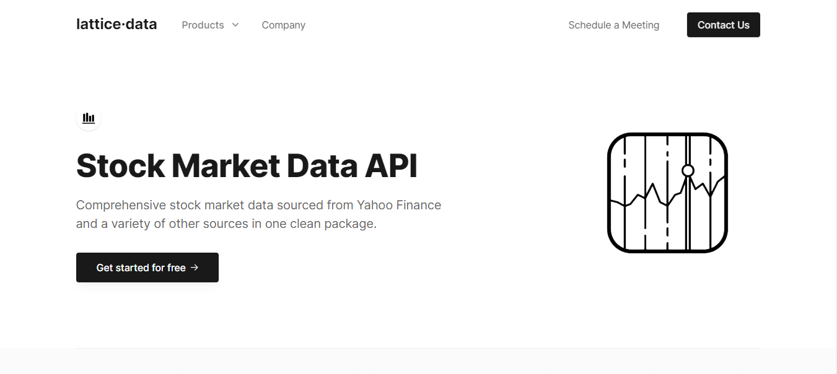Image resolution: width=837 pixels, height=374 pixels.
Task: Open the homepage via the lattice·data wordmark
Action: point(116,24)
